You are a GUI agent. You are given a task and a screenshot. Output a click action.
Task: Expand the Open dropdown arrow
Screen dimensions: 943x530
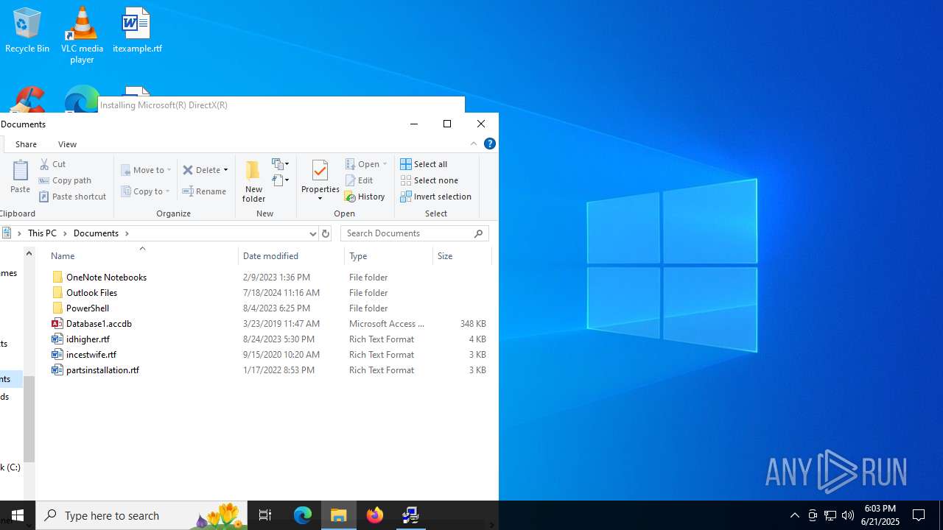pos(385,164)
